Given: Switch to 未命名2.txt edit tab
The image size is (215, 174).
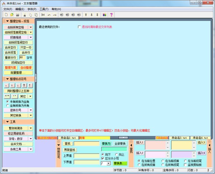Looking at the screenshot, I should click(68, 138).
